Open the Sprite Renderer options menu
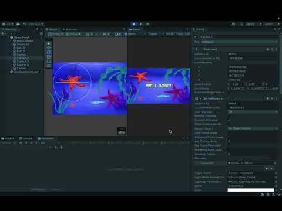The width and height of the screenshot is (282, 211). pos(276,98)
